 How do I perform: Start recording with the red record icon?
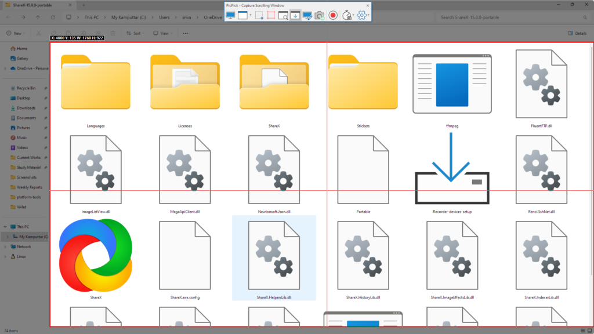333,15
